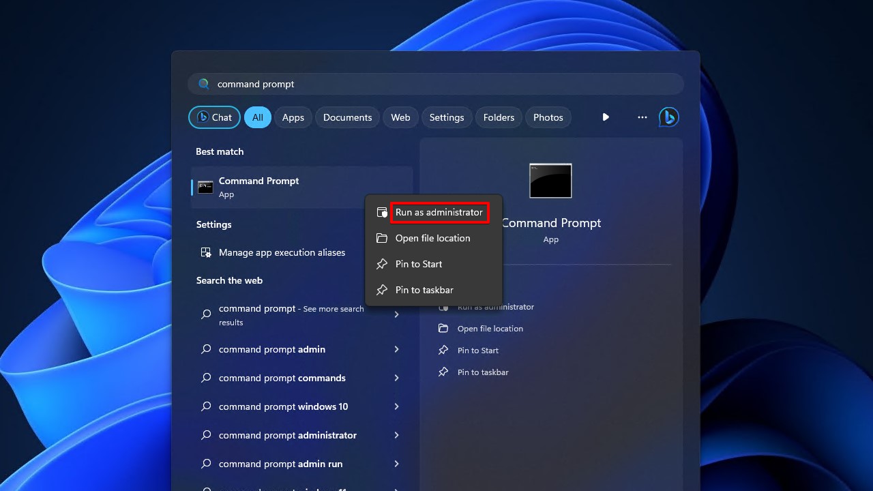Click the large Command Prompt preview icon

(x=550, y=181)
